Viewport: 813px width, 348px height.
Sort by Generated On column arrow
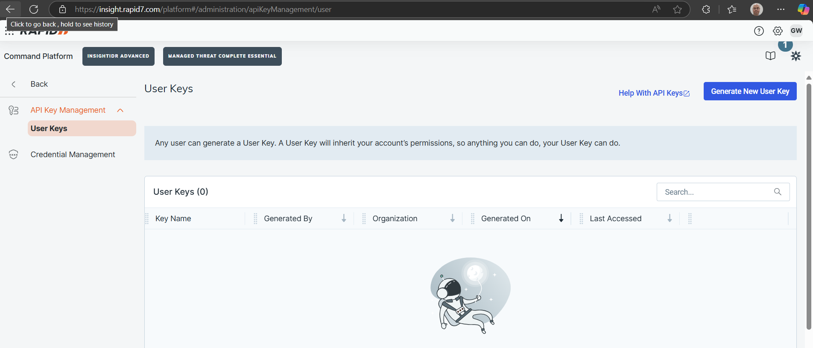pos(561,219)
